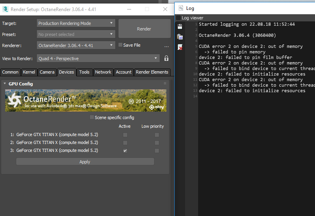Open the Account tab
Viewport: 315px width, 216px height.
(x=124, y=72)
